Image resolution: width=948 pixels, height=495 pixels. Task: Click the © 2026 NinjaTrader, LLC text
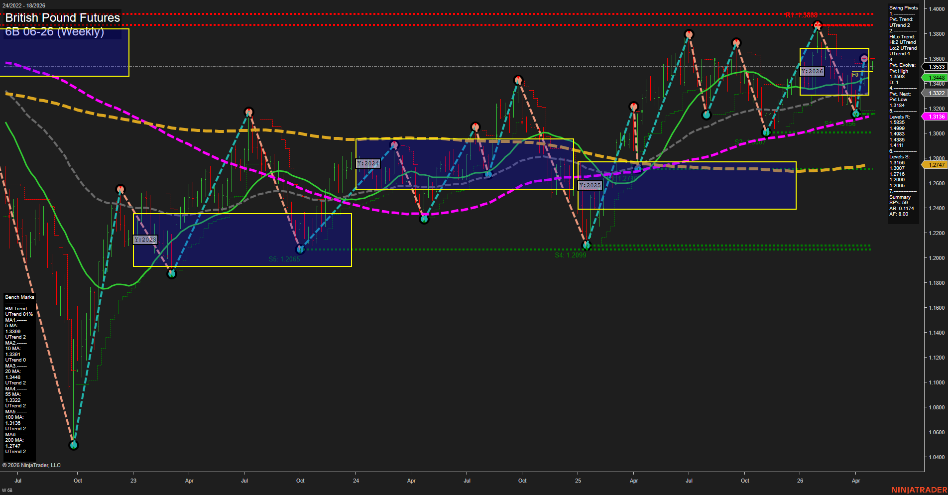click(31, 465)
